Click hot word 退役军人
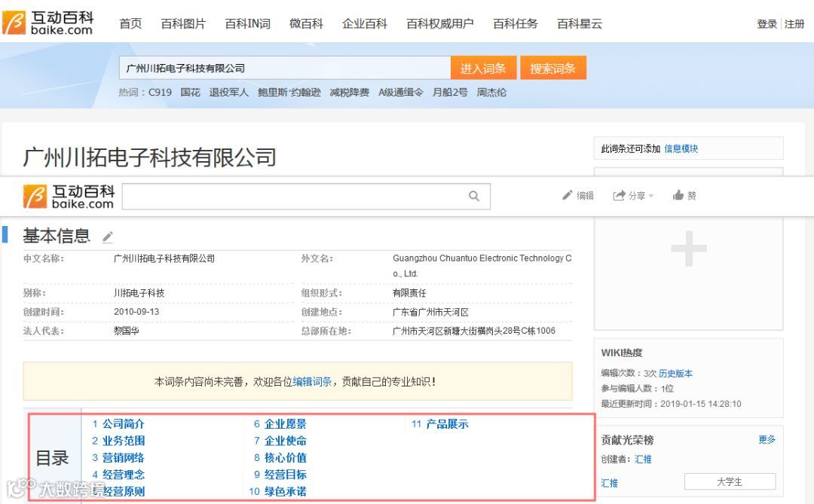The width and height of the screenshot is (814, 504). pos(229,93)
